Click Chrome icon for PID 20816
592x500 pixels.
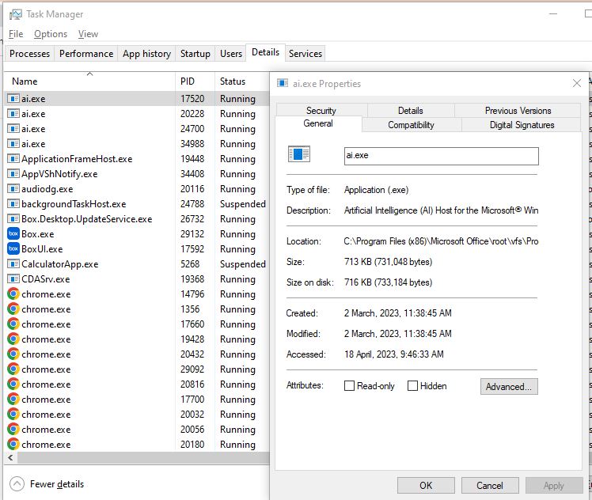point(13,384)
